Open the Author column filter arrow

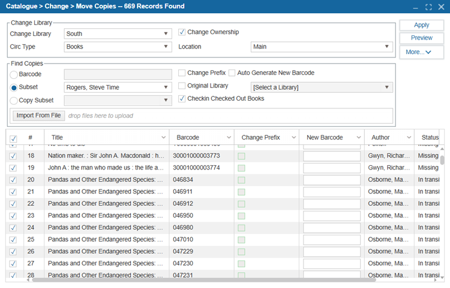(x=409, y=138)
